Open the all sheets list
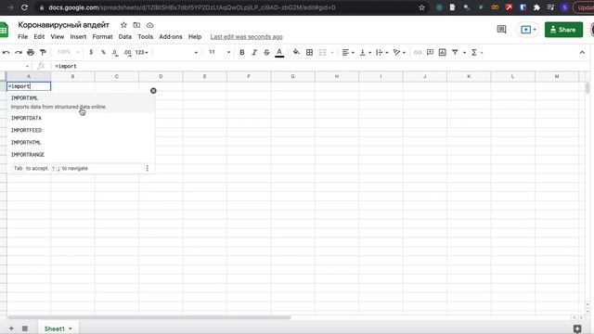Screen dimensions: 594x334 (25, 328)
